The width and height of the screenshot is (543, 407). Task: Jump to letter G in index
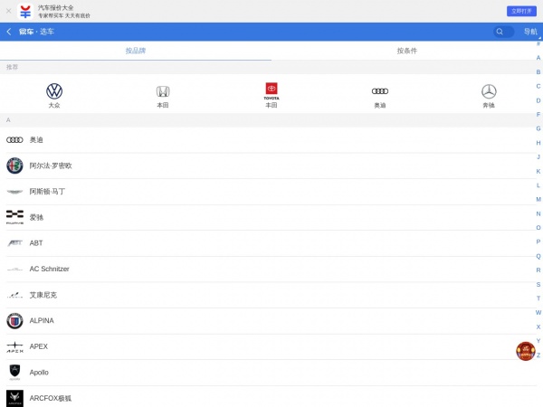tap(538, 128)
